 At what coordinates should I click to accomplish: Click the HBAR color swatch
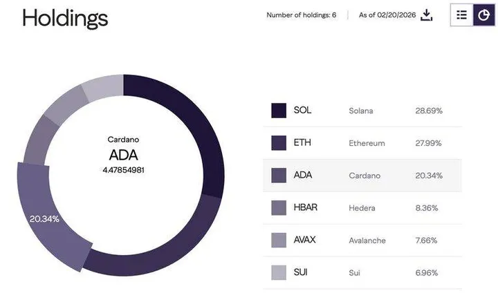279,208
